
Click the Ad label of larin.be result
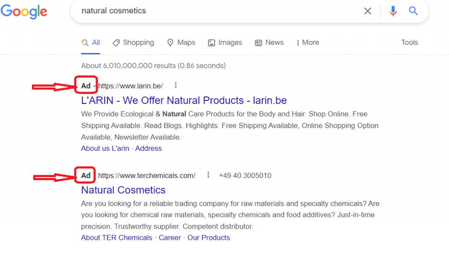[86, 86]
